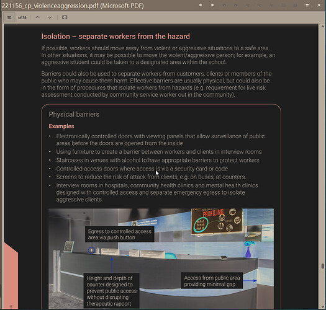Click the 'Access from public area' callout

[x=212, y=281]
